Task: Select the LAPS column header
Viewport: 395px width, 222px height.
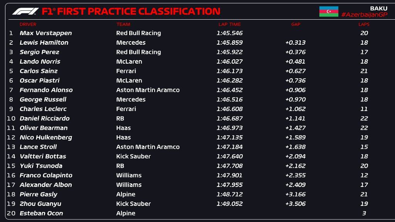Action: [364, 24]
